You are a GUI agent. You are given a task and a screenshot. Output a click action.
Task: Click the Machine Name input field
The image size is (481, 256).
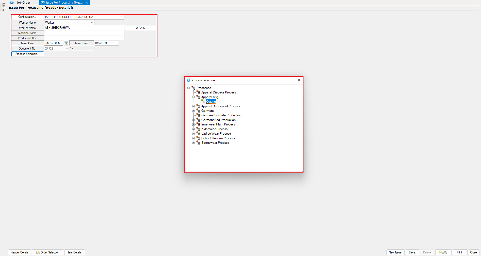tap(84, 33)
